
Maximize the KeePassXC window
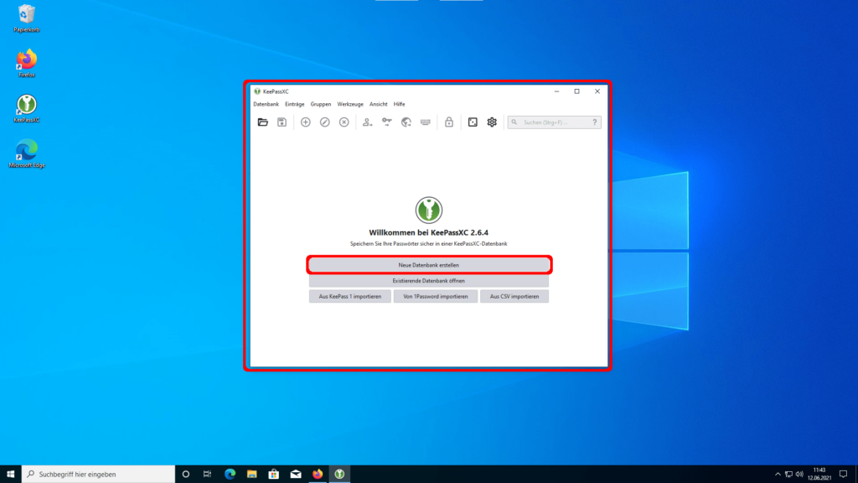tap(576, 91)
